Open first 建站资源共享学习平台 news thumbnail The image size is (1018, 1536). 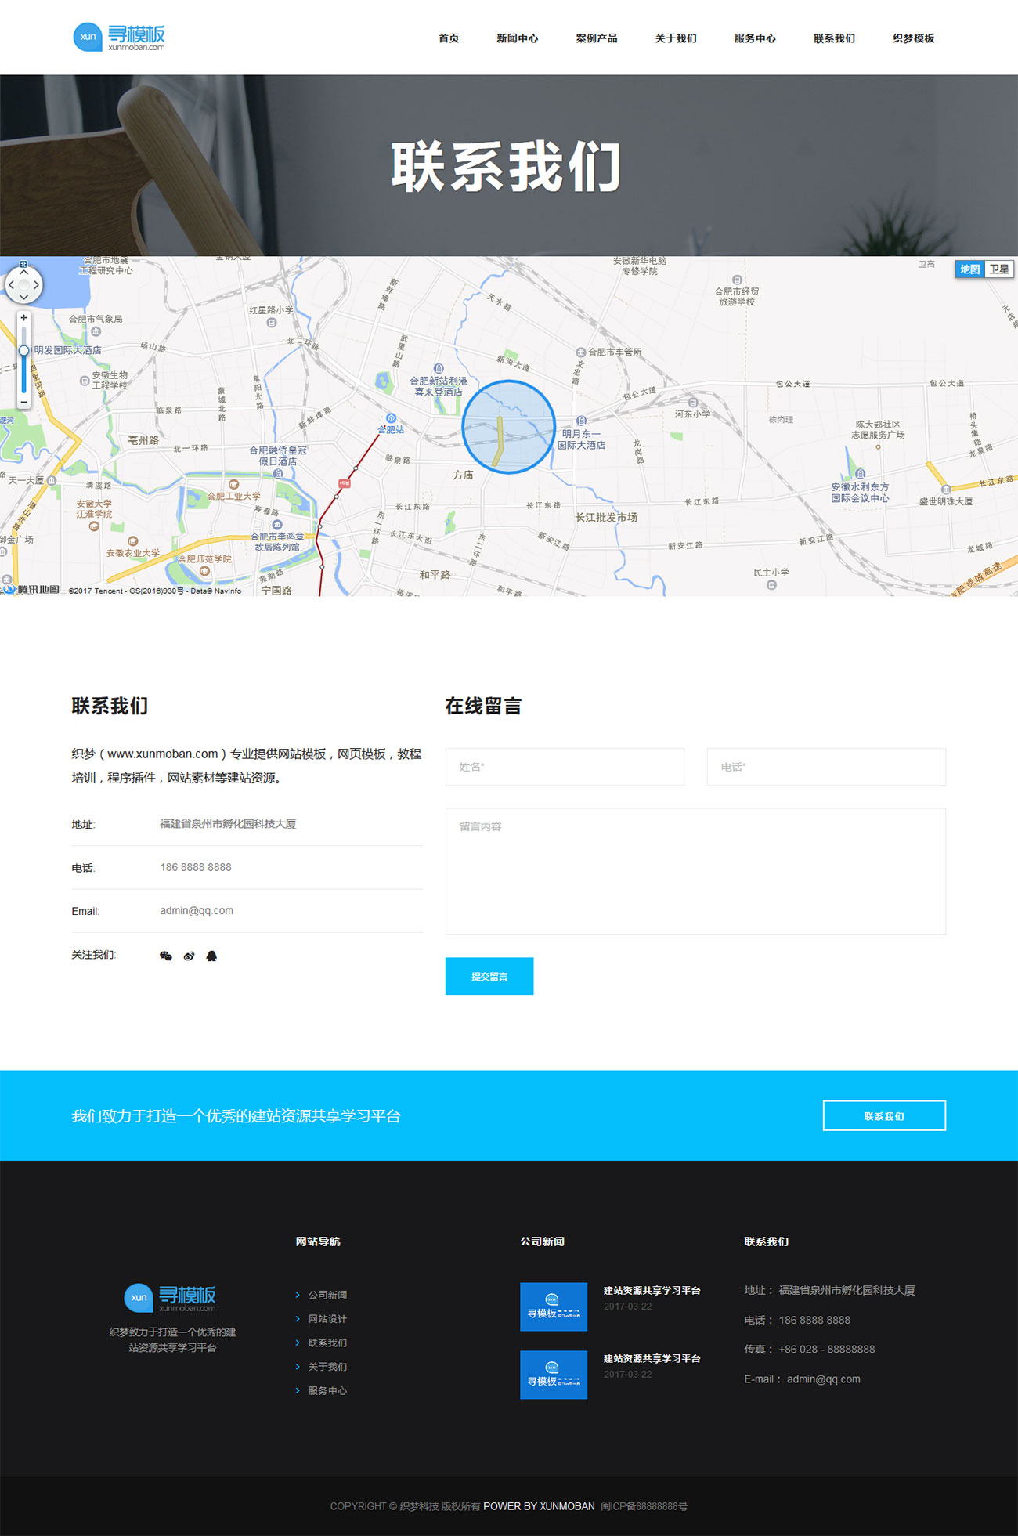[553, 1307]
